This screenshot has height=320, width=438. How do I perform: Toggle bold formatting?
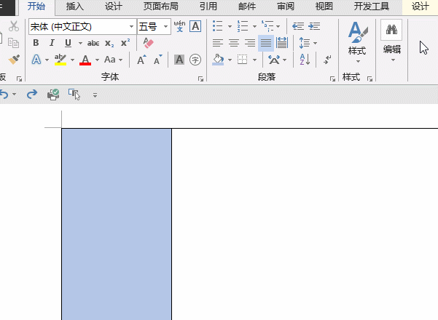pos(36,43)
